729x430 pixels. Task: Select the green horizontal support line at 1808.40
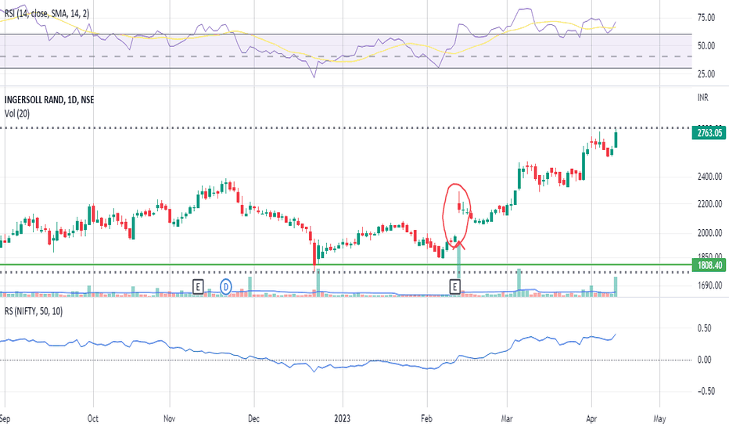pos(346,265)
